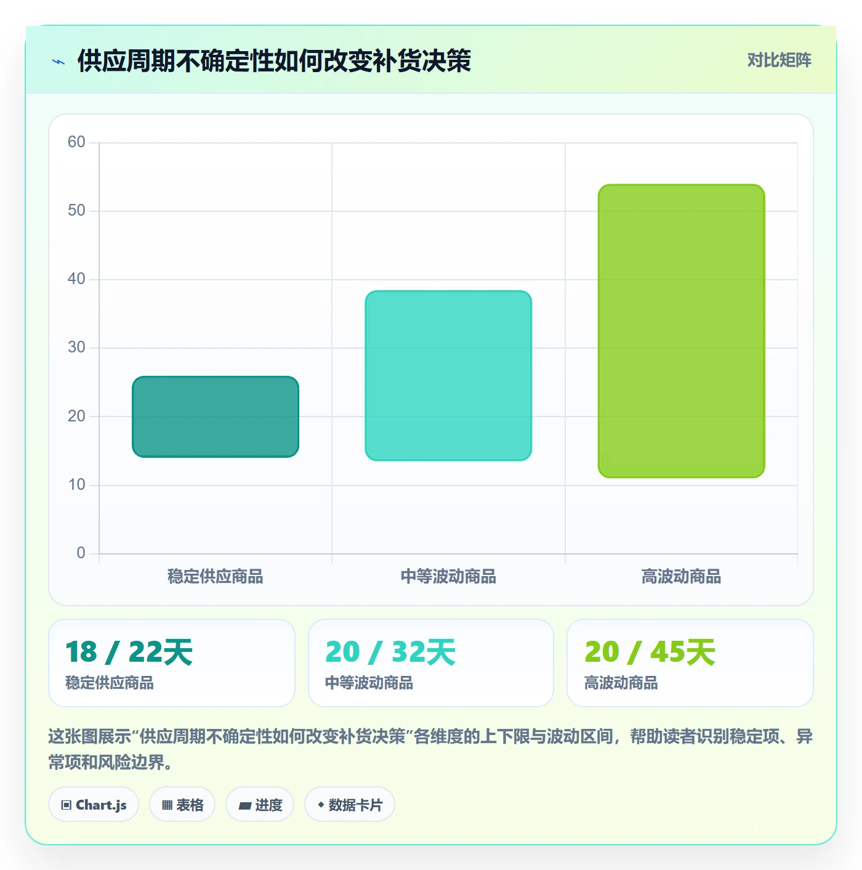Click the bar icon in the 进度 chip
The width and height of the screenshot is (862, 870).
(245, 805)
